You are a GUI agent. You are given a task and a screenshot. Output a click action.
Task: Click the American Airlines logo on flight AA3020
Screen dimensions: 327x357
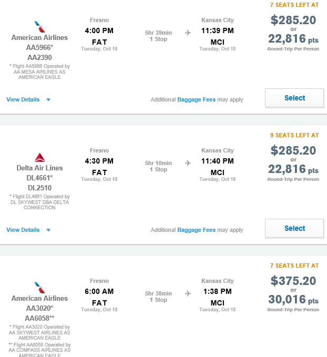click(39, 288)
